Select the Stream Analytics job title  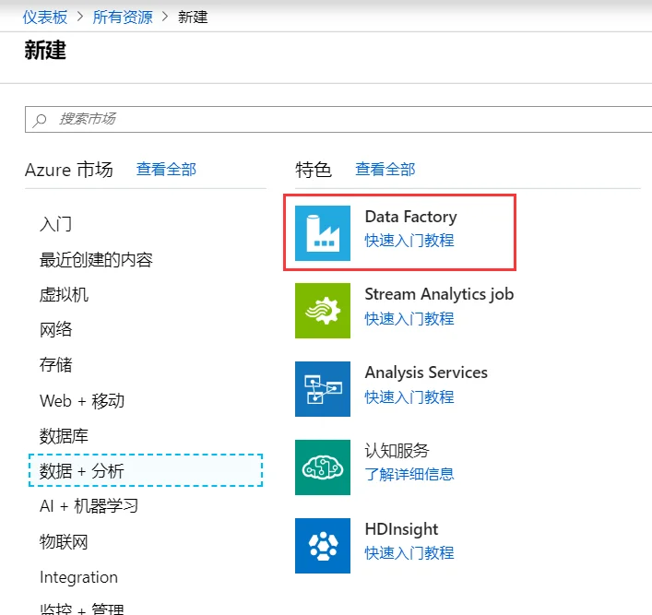tap(439, 294)
